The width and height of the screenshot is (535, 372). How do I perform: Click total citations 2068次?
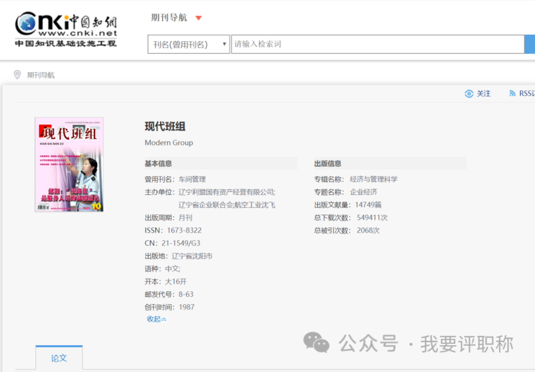tap(368, 230)
